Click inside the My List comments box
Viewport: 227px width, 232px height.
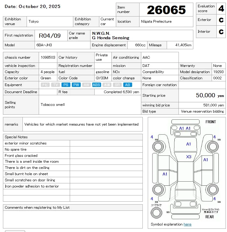[73, 219]
